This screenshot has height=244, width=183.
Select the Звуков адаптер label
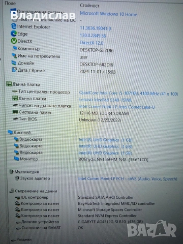tap(35, 178)
